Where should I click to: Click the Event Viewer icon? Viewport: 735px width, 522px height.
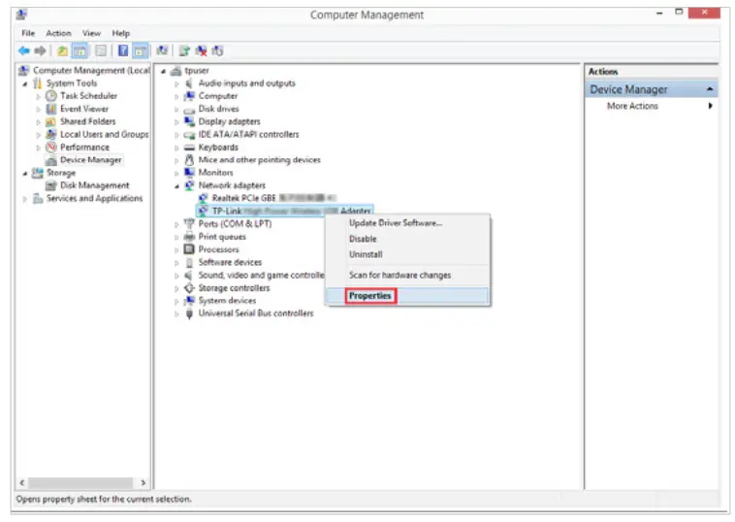click(x=51, y=109)
